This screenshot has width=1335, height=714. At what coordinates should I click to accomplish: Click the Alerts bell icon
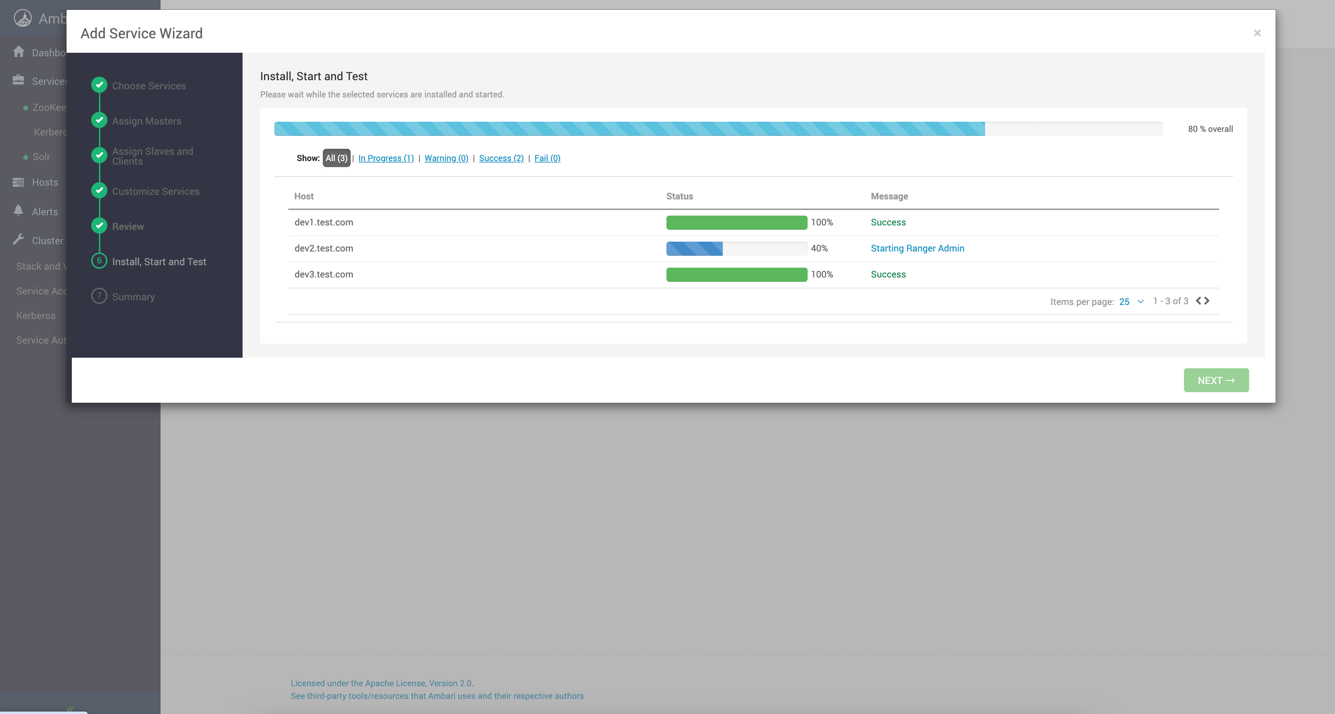coord(19,210)
